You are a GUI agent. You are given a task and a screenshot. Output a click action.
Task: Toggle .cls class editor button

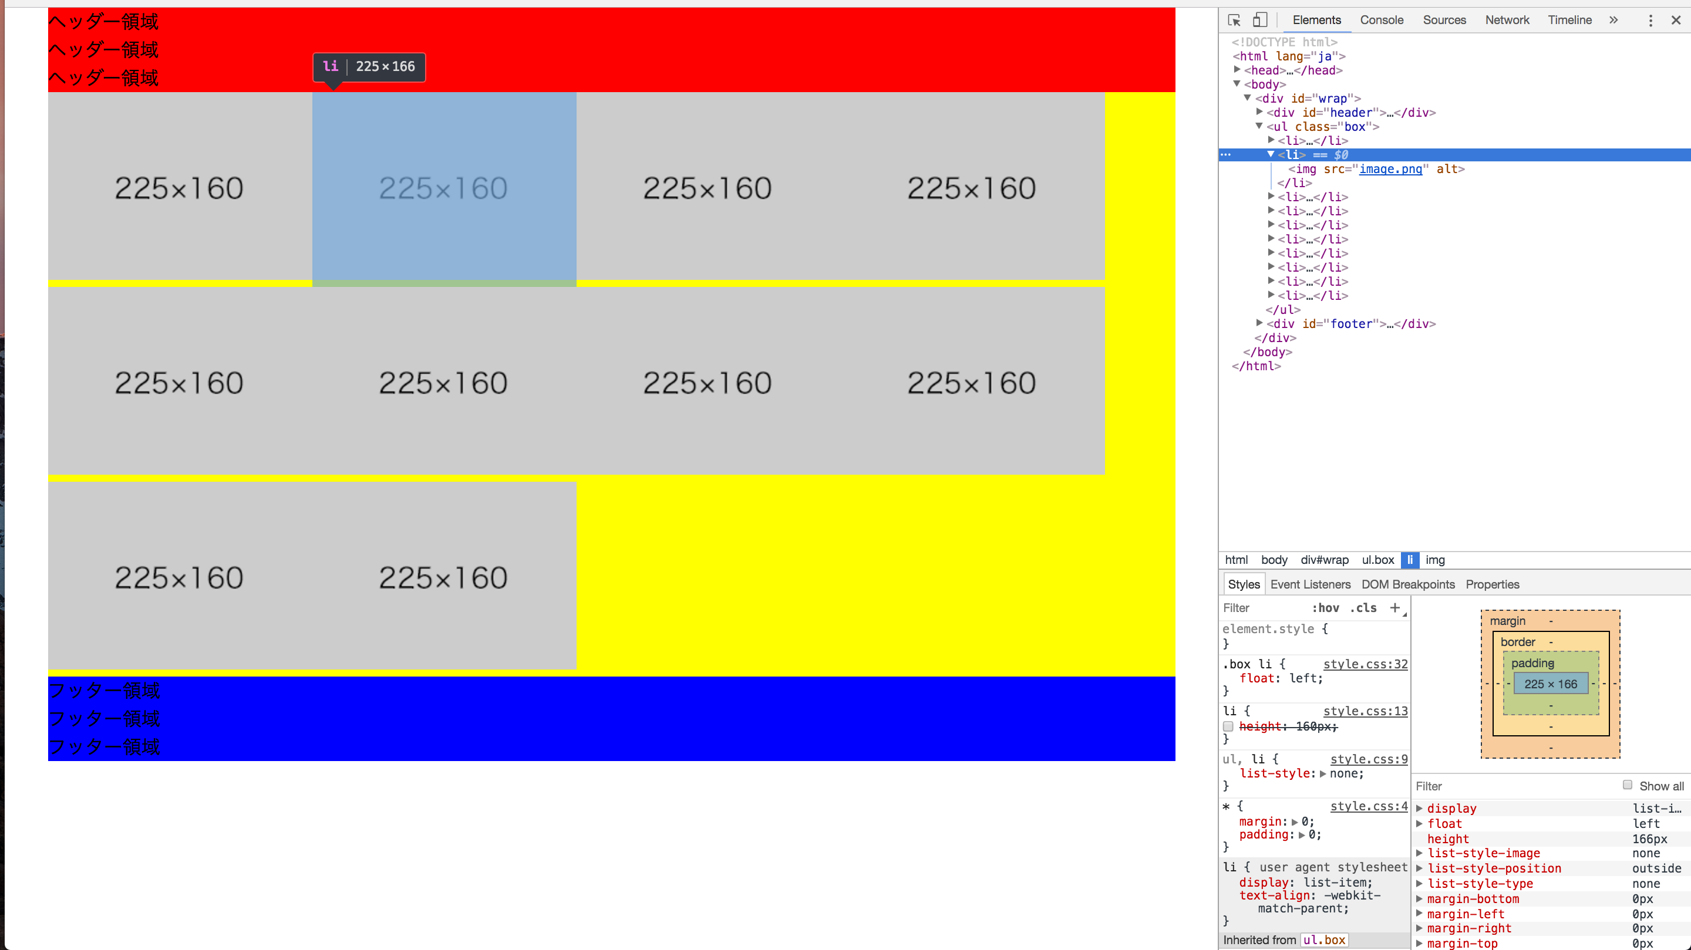tap(1363, 607)
